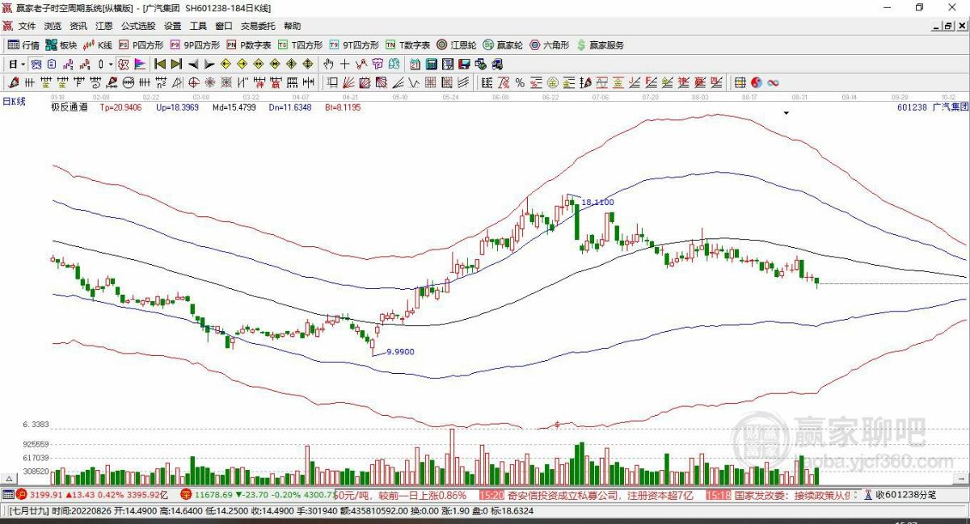Click the Md=15.4799 indicator value
Viewport: 970px width, 524px height.
[x=234, y=107]
